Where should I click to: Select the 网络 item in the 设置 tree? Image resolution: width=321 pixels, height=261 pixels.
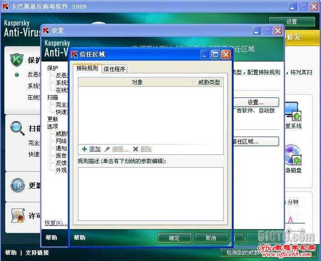click(61, 141)
